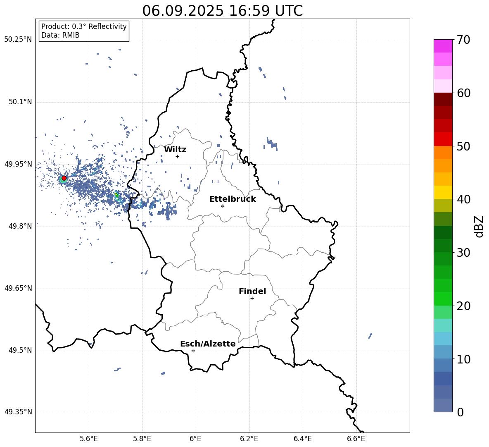Screen dimensions: 489x447
Task: Pick the bright green 20 dBZ swatch
Action: tap(443, 299)
